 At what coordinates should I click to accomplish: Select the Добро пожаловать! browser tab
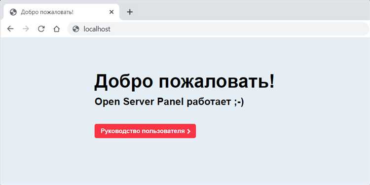[61, 12]
